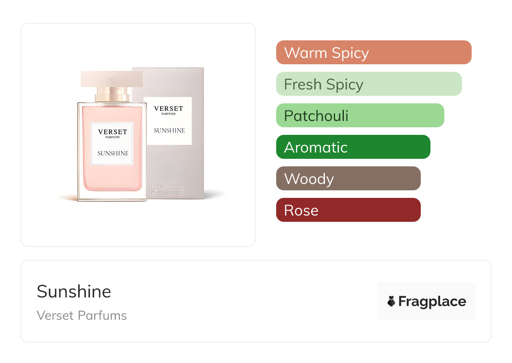This screenshot has width=512, height=363.
Task: Click the white label on the box
Action: click(x=169, y=121)
